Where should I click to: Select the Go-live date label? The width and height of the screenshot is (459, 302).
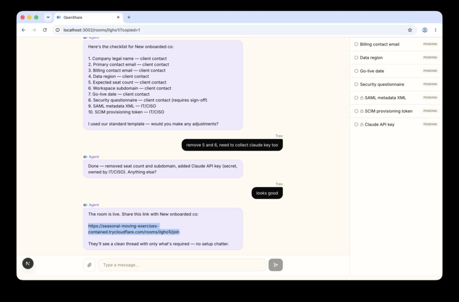(372, 71)
